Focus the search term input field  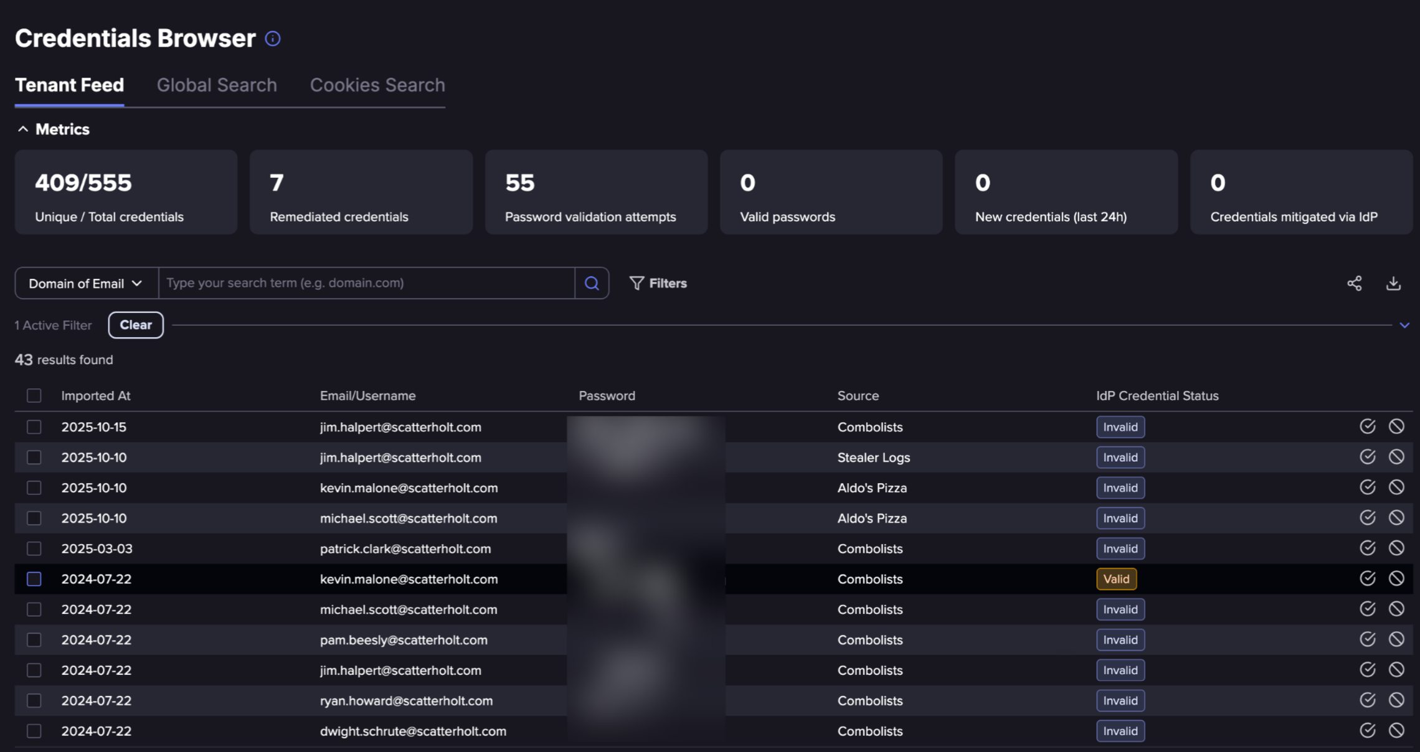(366, 283)
